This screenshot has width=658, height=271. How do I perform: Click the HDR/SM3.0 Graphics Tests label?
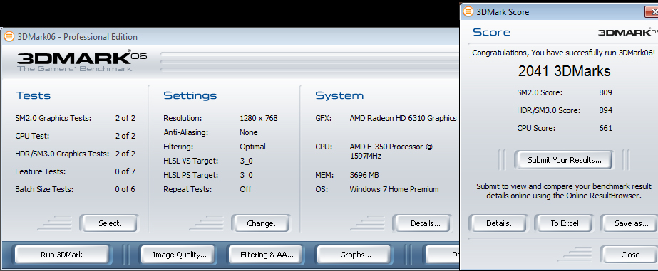pyautogui.click(x=62, y=154)
